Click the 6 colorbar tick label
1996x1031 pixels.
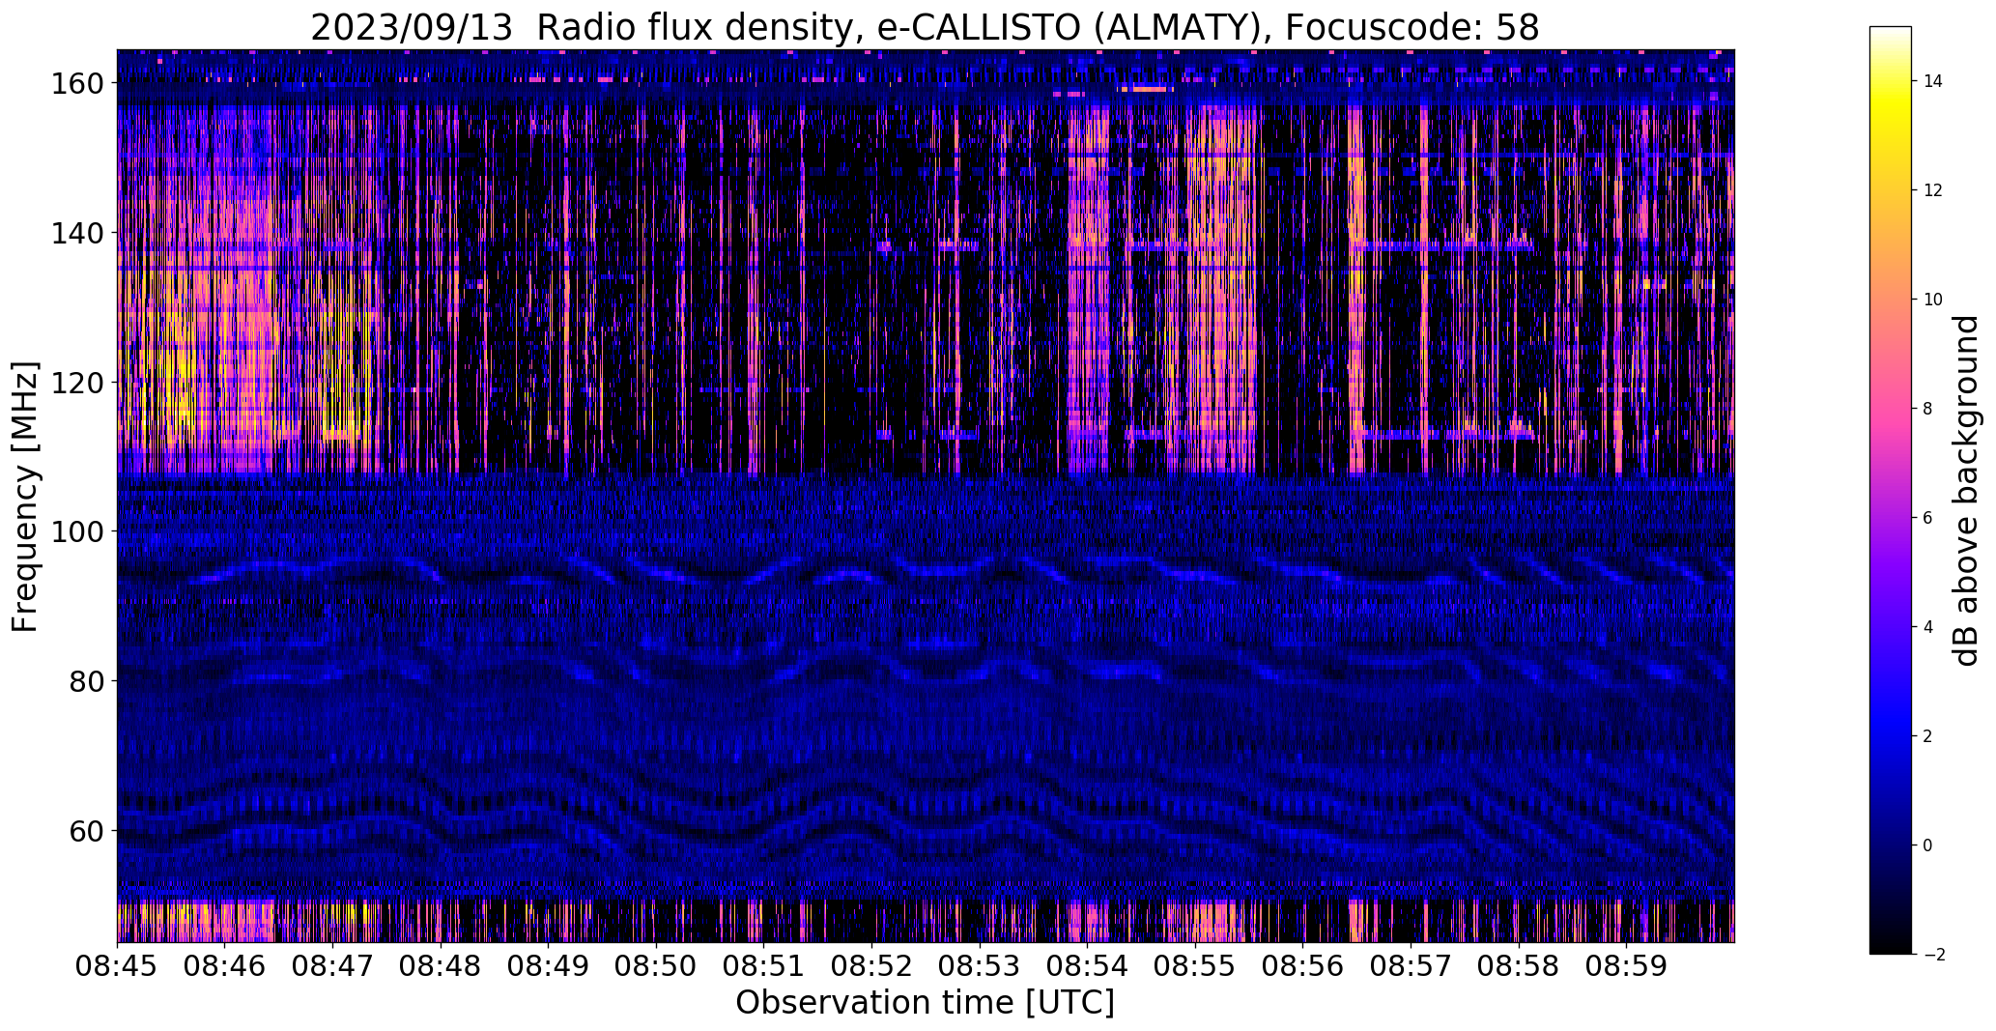1928,518
